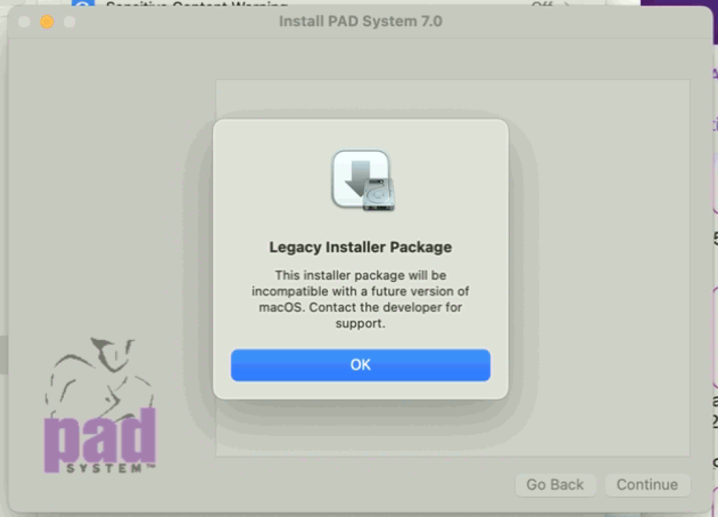Click the installer package icon in dialog
The height and width of the screenshot is (517, 718).
click(x=363, y=180)
